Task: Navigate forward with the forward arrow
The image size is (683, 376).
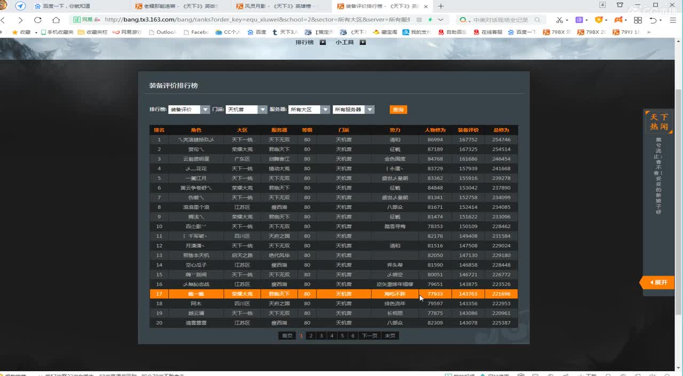Action: [20, 20]
